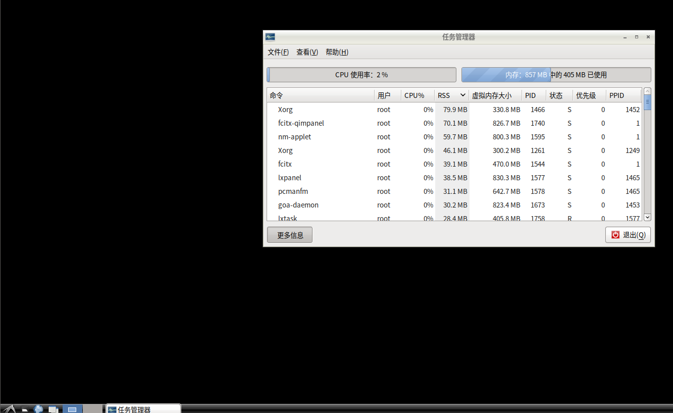673x413 pixels.
Task: Switch to the first workspace pager
Action: click(72, 409)
